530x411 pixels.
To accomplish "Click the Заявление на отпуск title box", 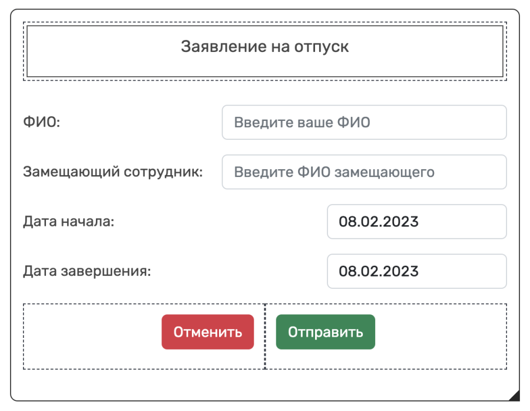I will (265, 51).
